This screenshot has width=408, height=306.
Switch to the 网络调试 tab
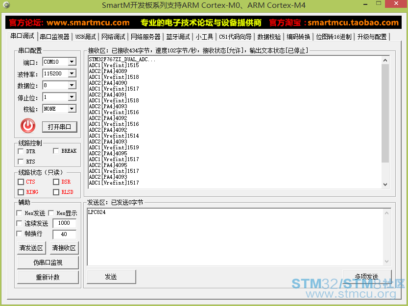click(x=113, y=37)
